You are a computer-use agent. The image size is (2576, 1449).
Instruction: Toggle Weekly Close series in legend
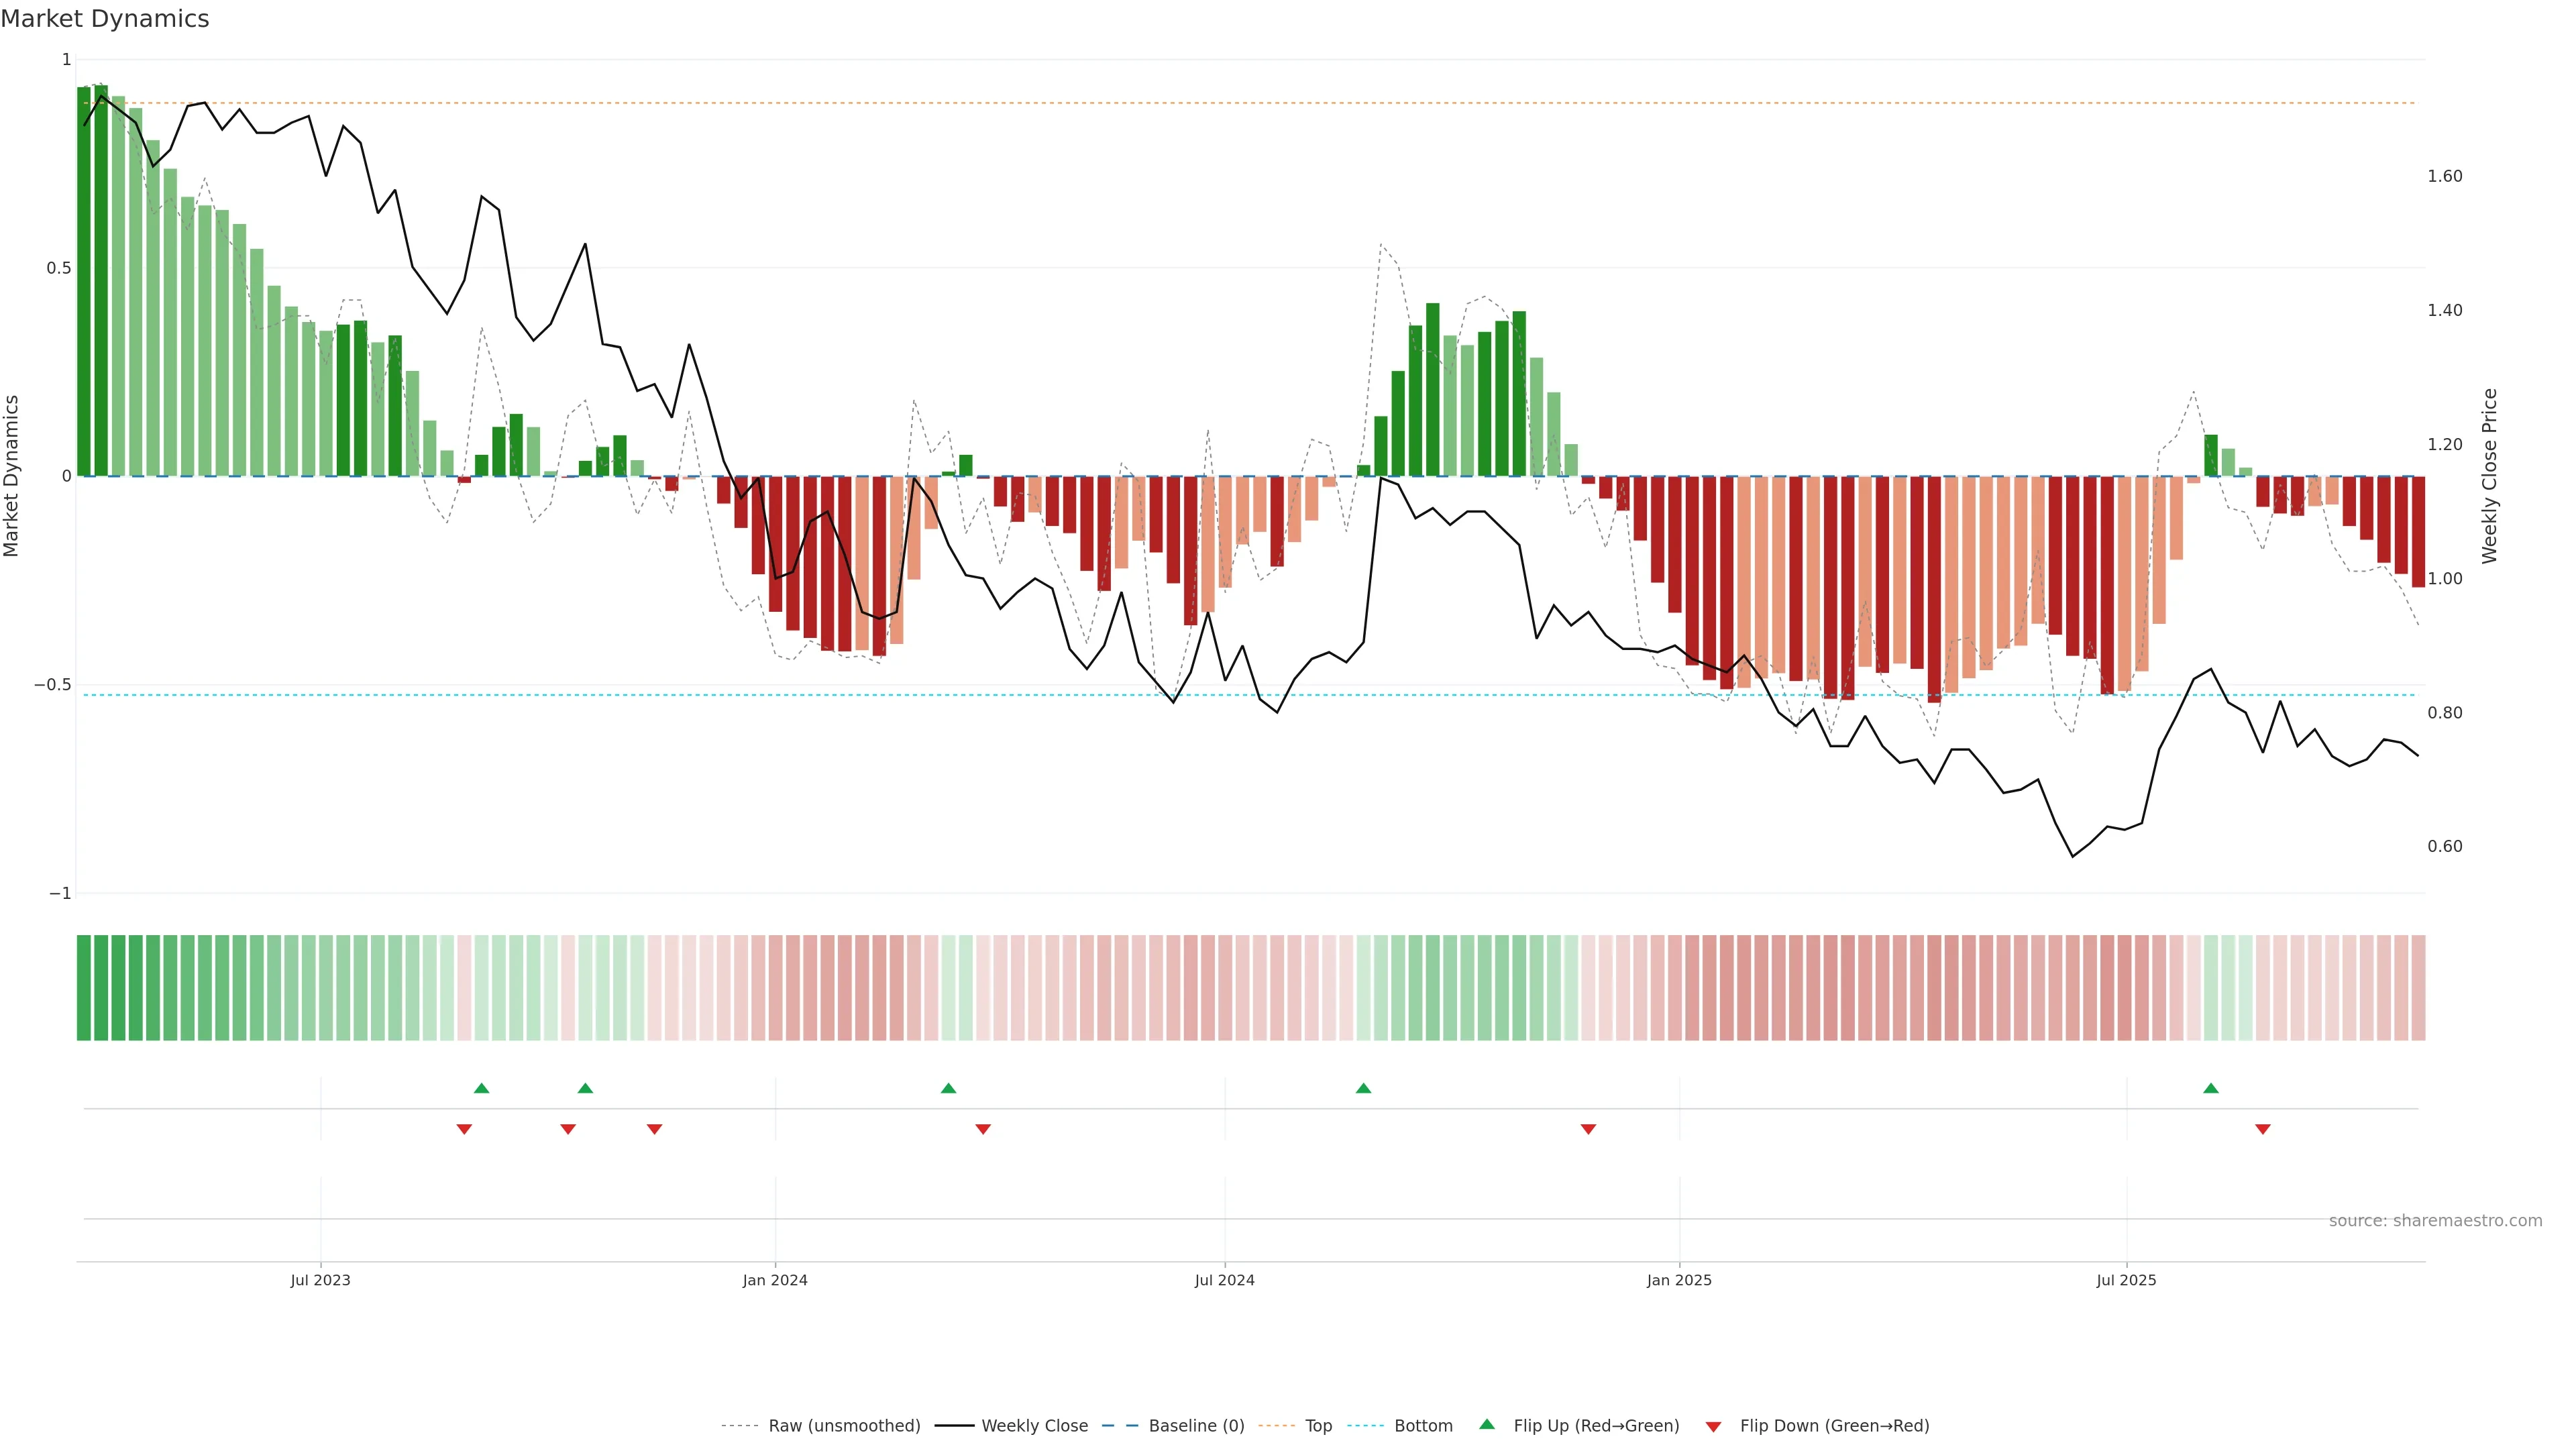pos(1034,1426)
